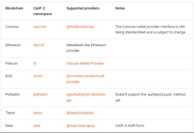Follow the fil namespace link
Viewport: 194px width, 133px height.
(35, 63)
